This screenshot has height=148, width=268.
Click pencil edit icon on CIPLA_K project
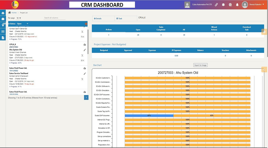(85, 50)
